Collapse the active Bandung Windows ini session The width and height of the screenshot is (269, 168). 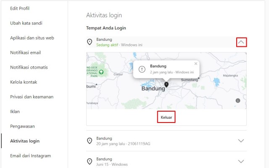tap(241, 42)
